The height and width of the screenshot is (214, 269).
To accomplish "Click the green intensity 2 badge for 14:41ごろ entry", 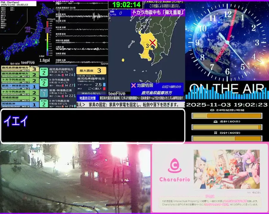I will (x=44, y=83).
